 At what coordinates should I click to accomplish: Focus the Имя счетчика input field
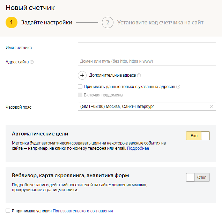pyautogui.click(x=147, y=47)
